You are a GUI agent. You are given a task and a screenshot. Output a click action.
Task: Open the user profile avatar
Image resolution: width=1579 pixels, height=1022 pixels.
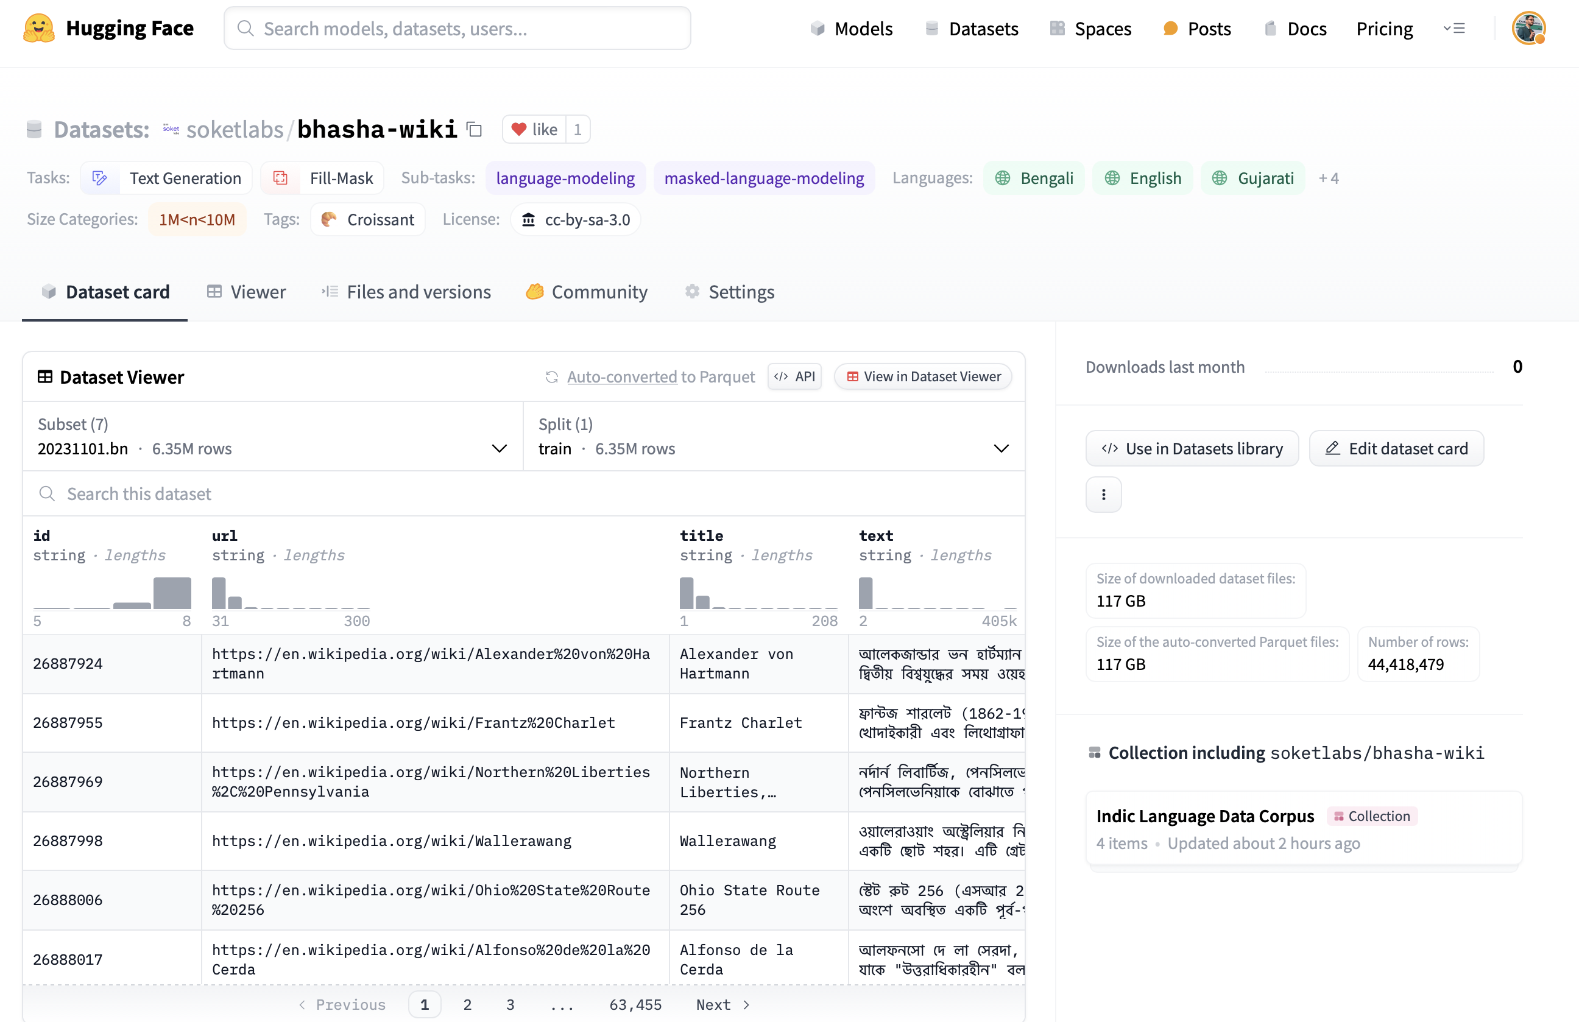coord(1528,29)
